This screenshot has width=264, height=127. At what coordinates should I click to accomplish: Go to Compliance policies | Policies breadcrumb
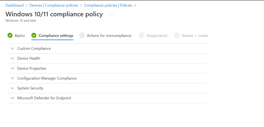point(108,5)
